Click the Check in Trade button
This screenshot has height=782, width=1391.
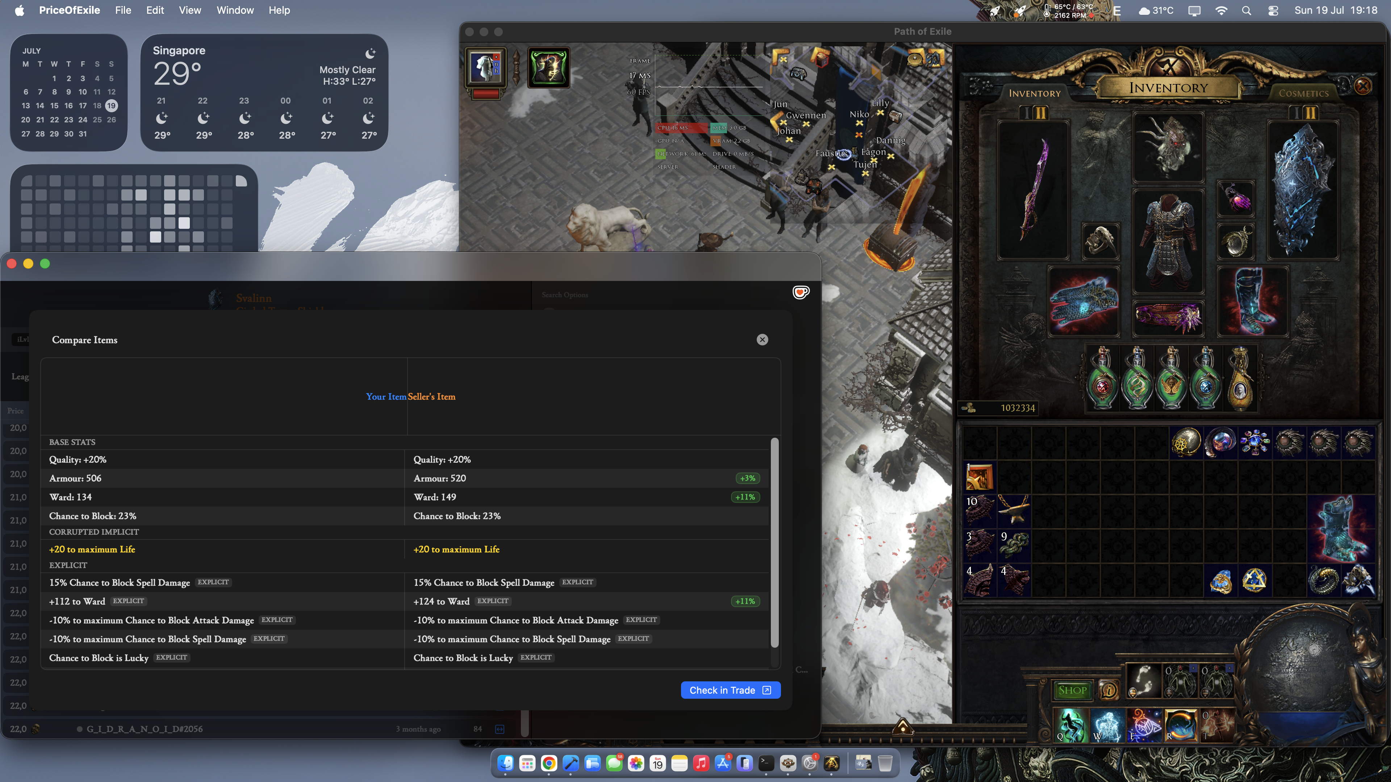point(731,690)
